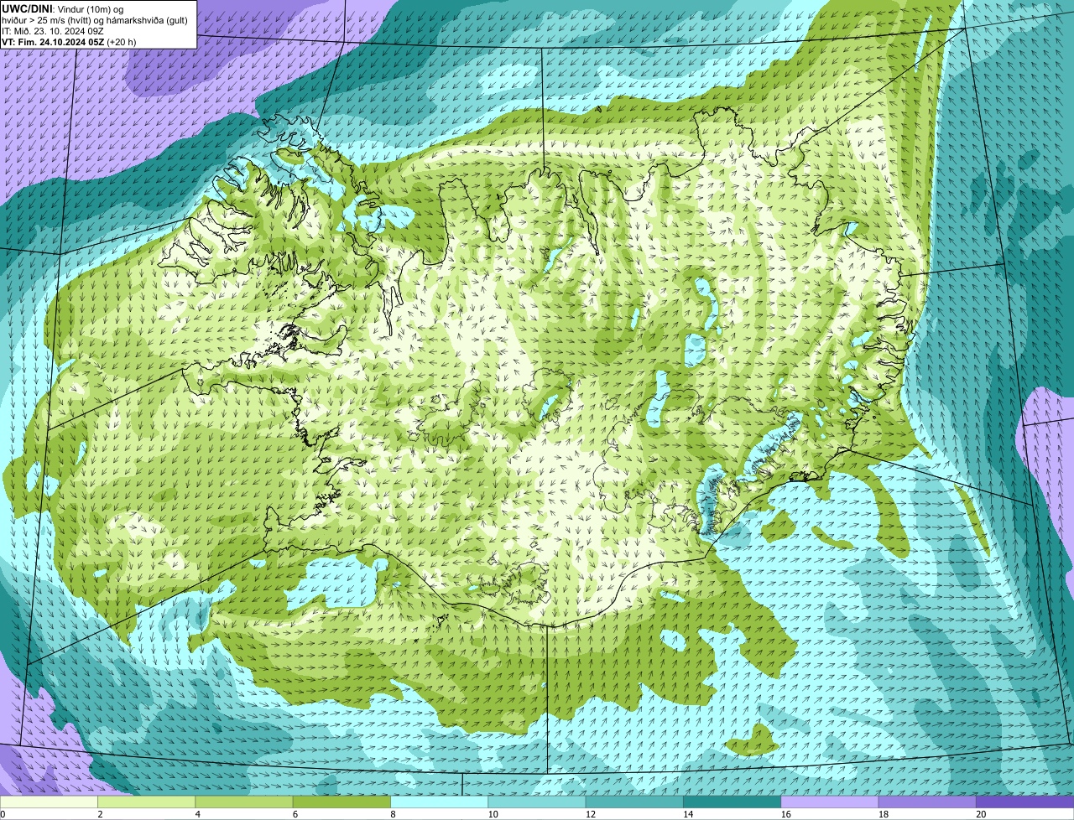Click the 0–2 m/s pale yellow legend swatch
This screenshot has width=1074, height=820.
pyautogui.click(x=49, y=802)
